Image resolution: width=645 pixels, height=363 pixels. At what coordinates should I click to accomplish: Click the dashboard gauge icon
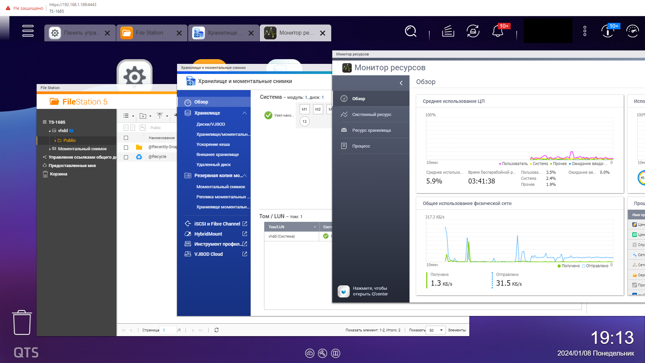click(x=633, y=32)
